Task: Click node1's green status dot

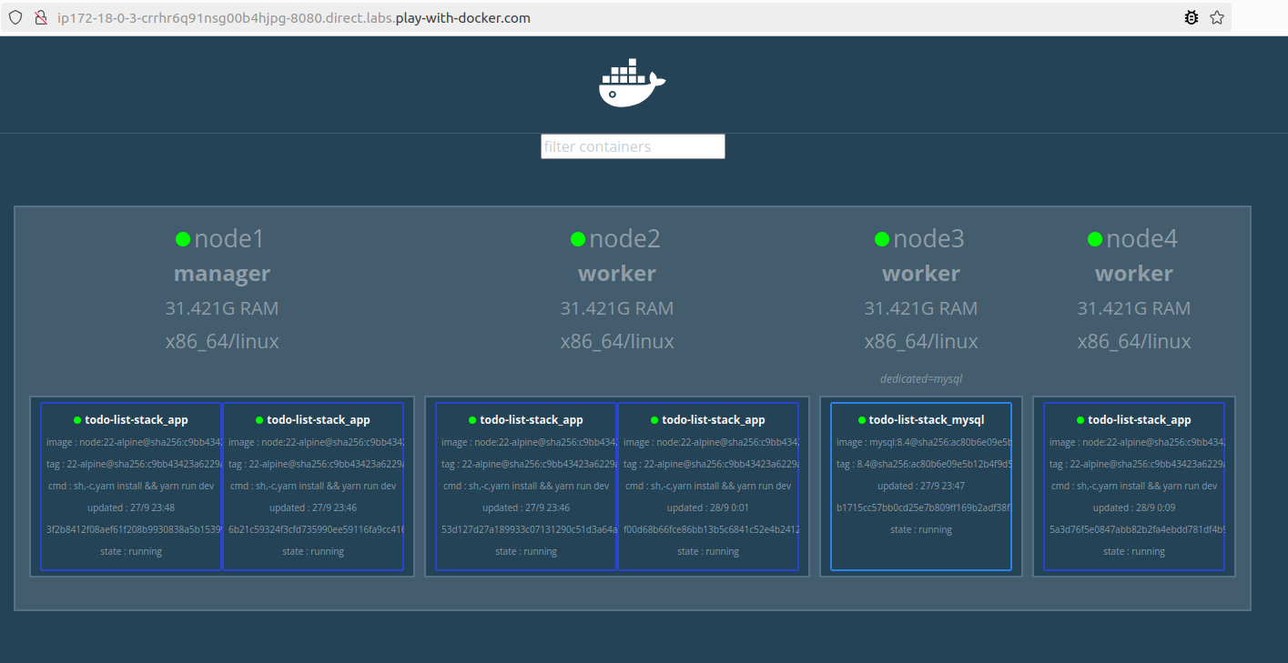Action: coord(183,239)
